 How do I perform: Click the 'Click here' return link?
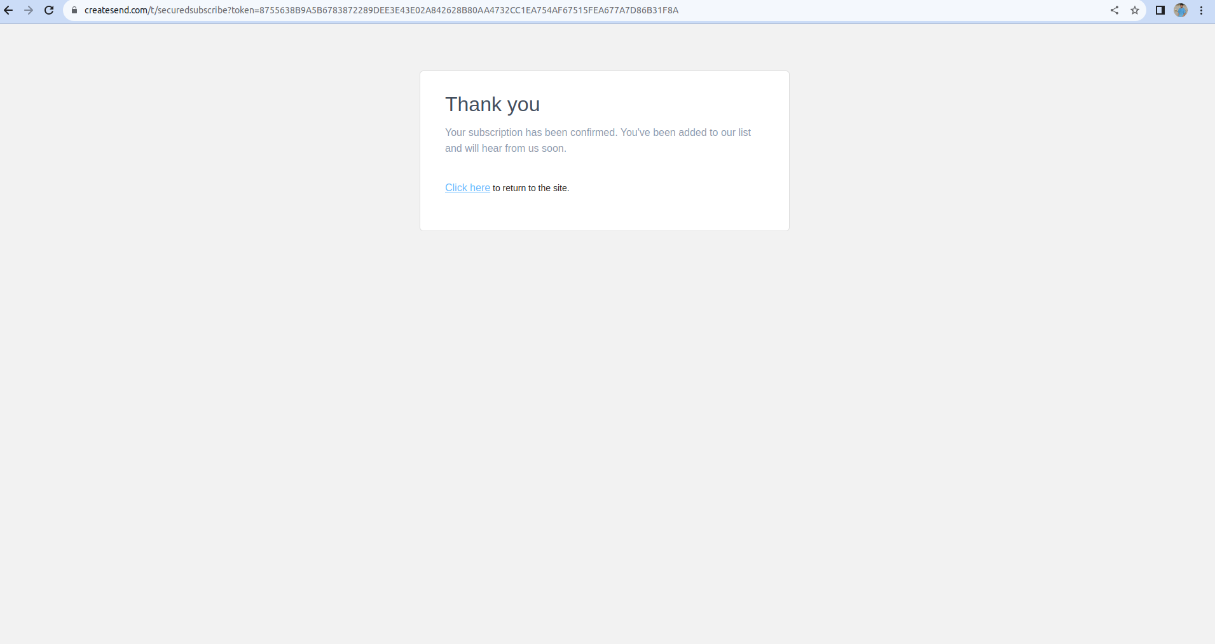pyautogui.click(x=467, y=188)
